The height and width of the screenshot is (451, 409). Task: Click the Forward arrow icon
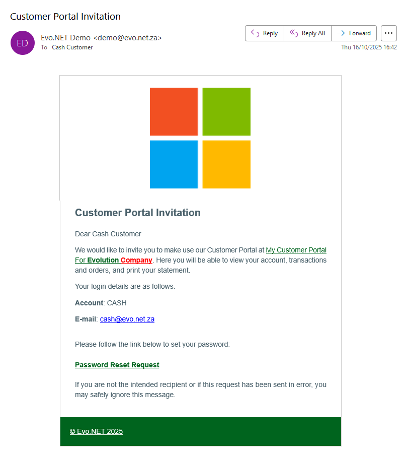[x=341, y=33]
